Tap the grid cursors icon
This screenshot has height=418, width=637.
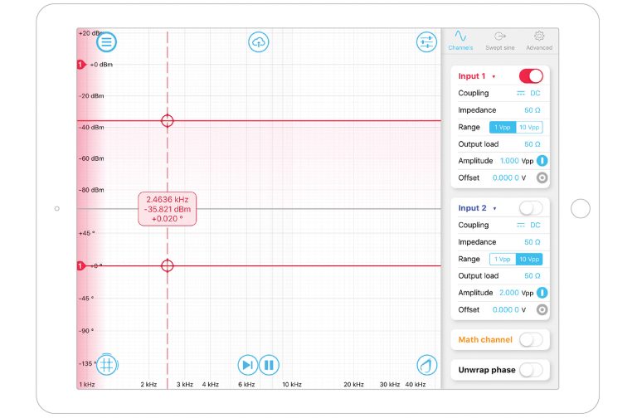pos(107,364)
